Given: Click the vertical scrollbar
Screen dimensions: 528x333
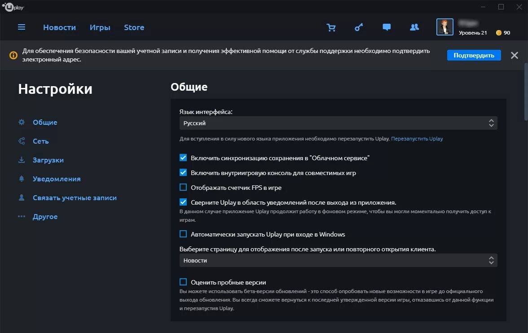Looking at the screenshot, I should click(526, 92).
